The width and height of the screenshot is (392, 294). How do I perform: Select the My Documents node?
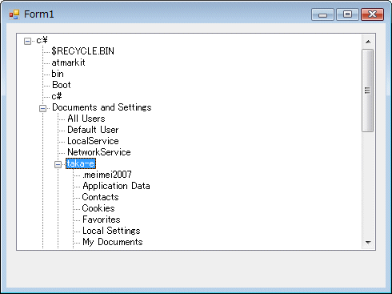click(x=113, y=242)
